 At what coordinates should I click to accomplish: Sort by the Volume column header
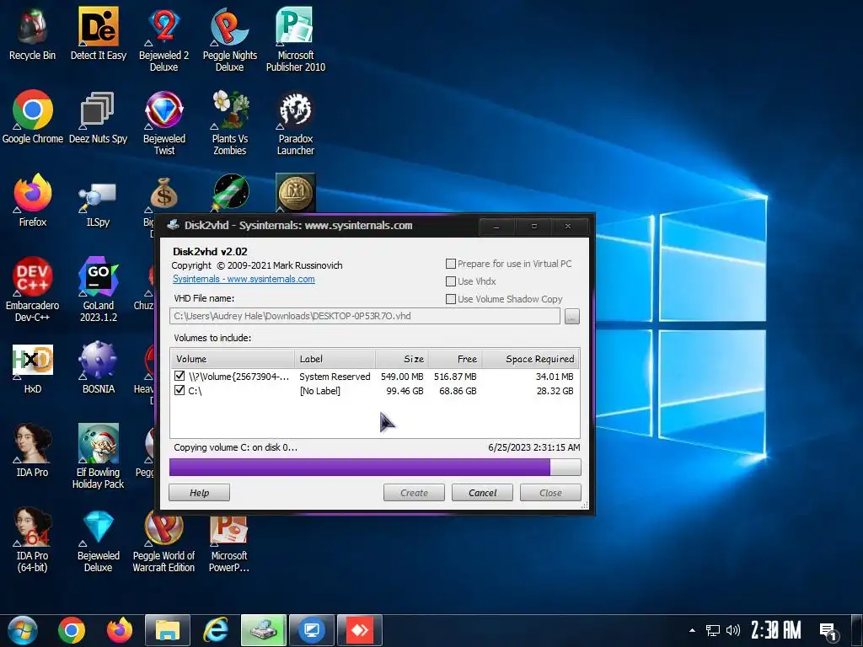point(233,359)
